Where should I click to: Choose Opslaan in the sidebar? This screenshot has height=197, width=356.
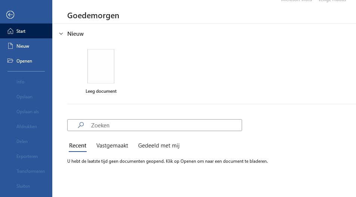(24, 97)
